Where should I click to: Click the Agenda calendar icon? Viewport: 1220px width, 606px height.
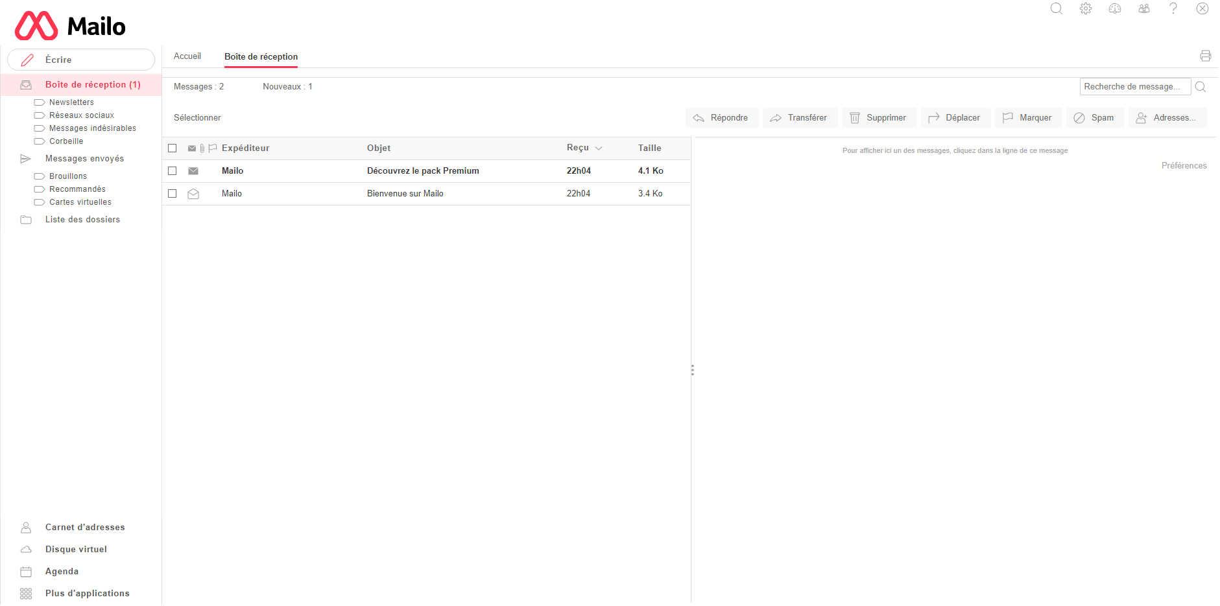pyautogui.click(x=26, y=572)
